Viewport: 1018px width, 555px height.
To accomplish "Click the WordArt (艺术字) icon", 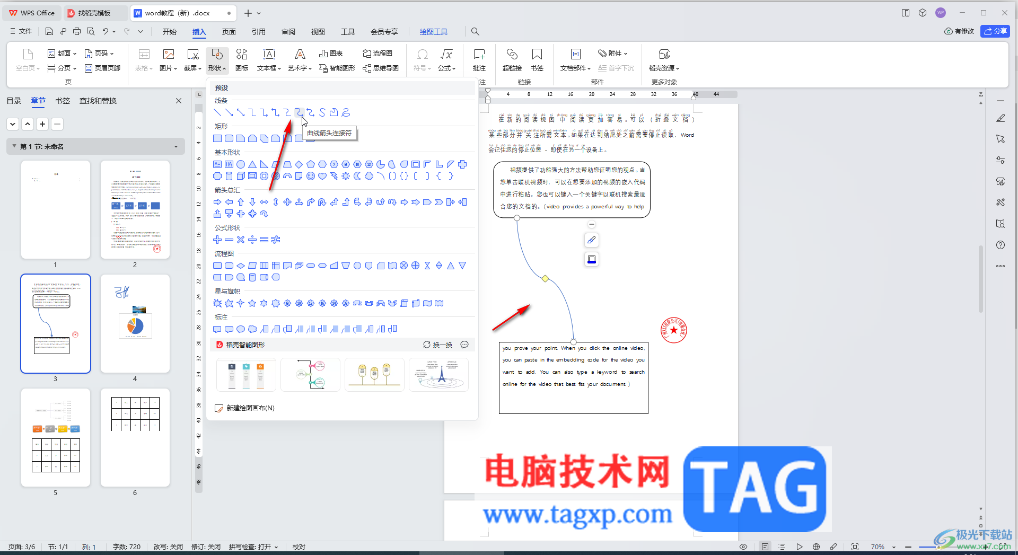I will click(300, 60).
